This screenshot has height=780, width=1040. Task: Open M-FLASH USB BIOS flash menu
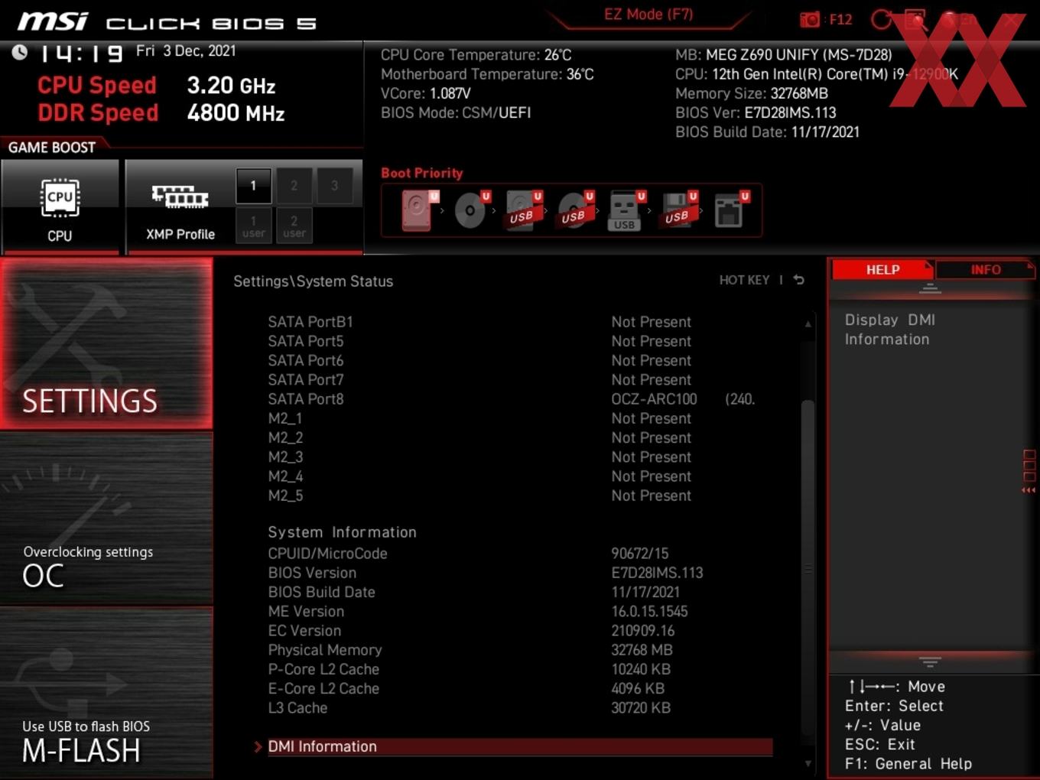[107, 693]
